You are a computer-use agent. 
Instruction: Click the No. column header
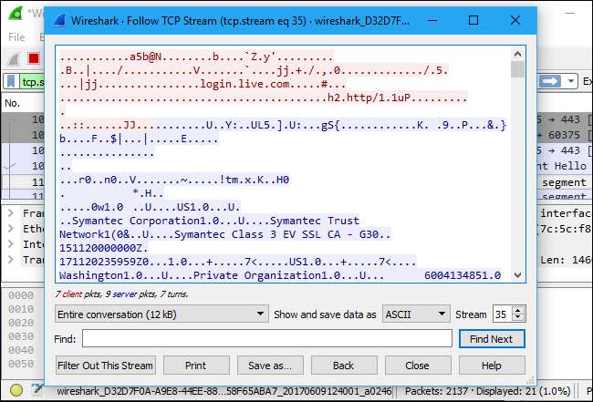click(13, 103)
